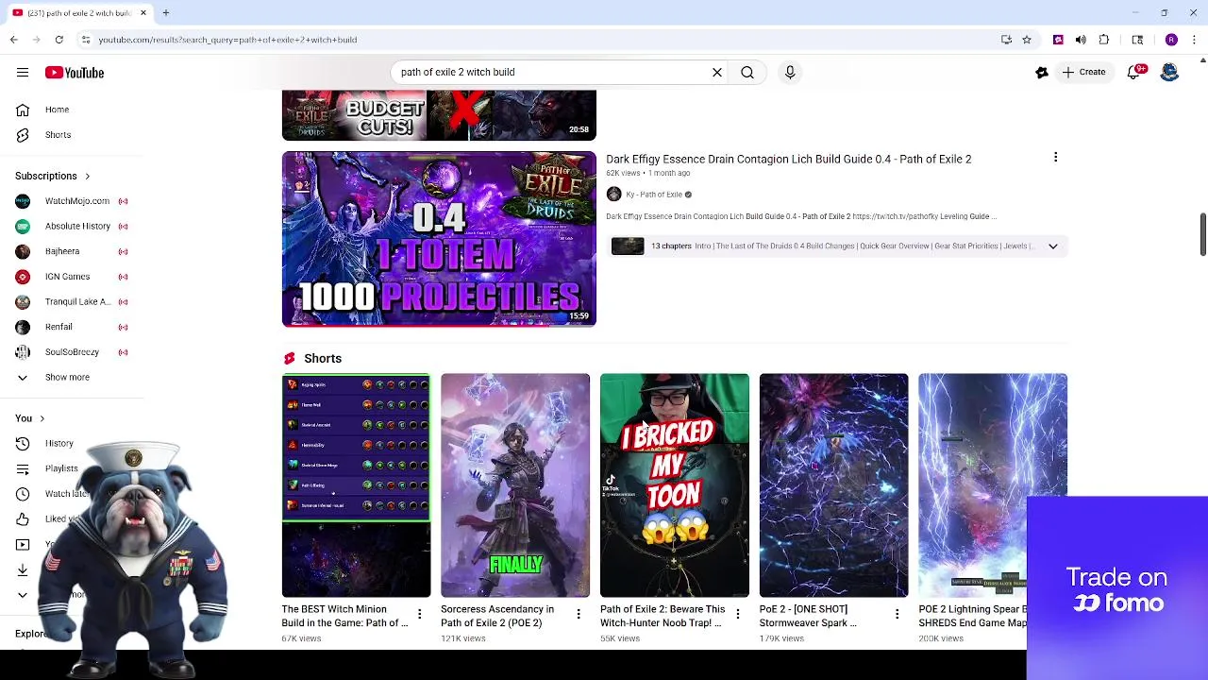
Task: Open The BEST Witch Minion Build short
Action: (x=356, y=485)
